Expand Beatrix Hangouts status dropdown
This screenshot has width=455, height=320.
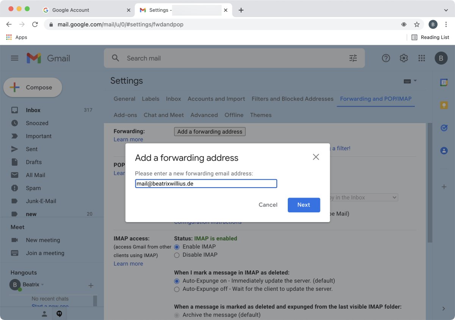[x=42, y=285]
